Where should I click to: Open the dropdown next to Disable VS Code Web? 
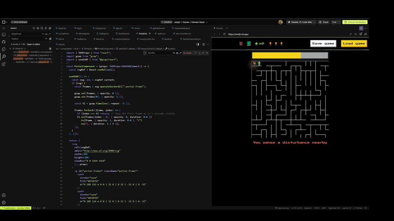pos(315,22)
